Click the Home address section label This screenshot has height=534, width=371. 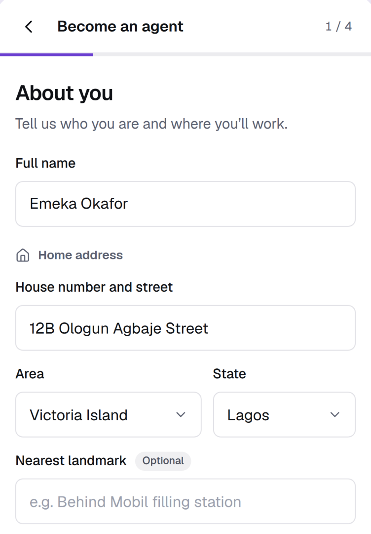click(80, 255)
